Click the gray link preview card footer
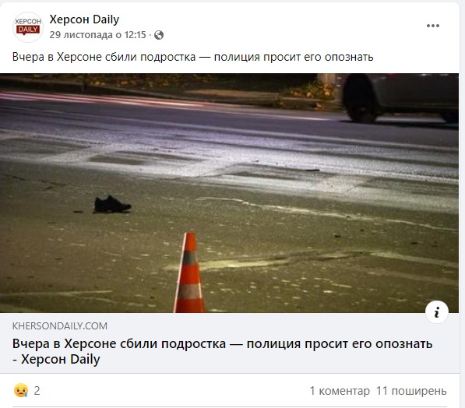 229,343
